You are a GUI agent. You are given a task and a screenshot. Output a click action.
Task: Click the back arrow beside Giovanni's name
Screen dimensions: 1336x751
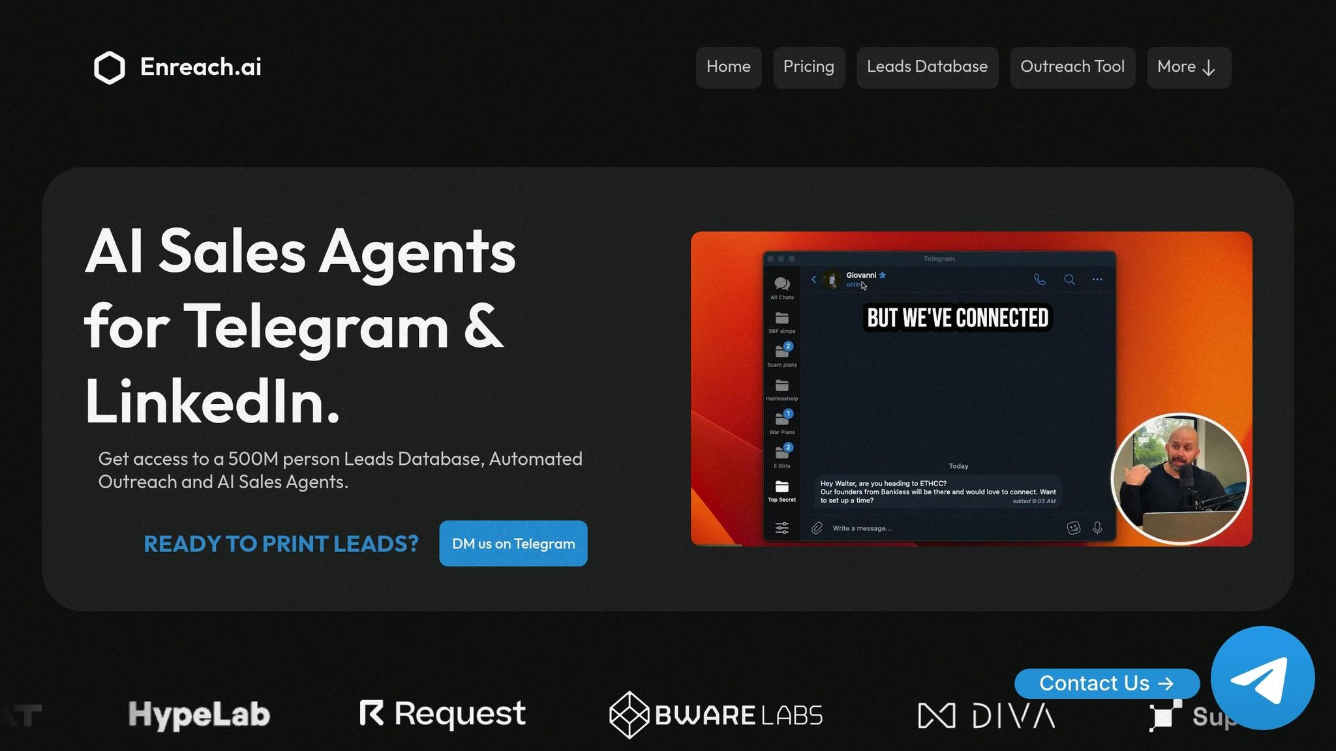point(813,280)
